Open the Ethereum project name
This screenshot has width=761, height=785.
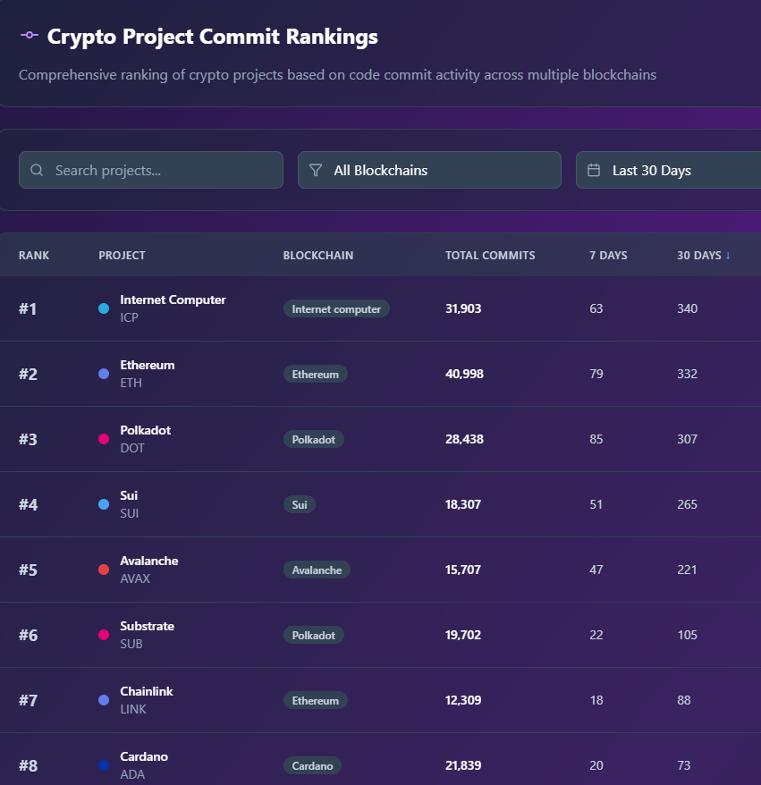(x=148, y=365)
